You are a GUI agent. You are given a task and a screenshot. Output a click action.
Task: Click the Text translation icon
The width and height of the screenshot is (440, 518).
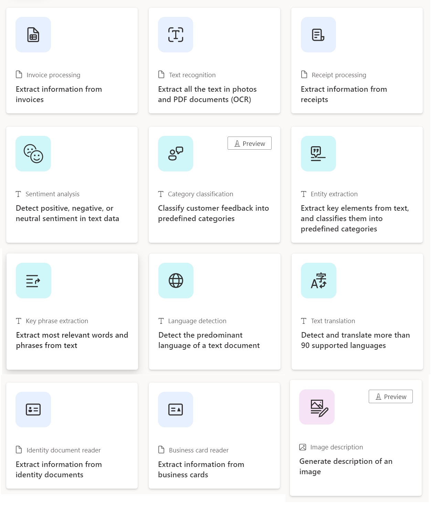click(x=318, y=280)
